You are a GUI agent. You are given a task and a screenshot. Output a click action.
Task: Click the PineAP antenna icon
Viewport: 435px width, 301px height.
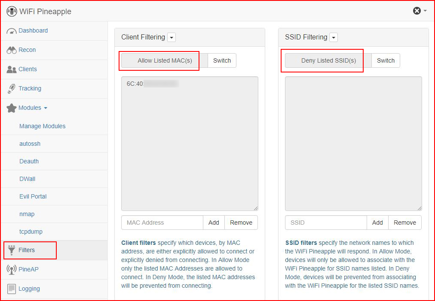click(11, 269)
